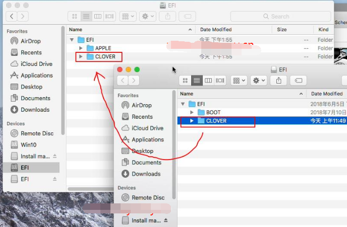The width and height of the screenshot is (347, 227).
Task: Open Share menu in front Finder window
Action: tap(278, 80)
